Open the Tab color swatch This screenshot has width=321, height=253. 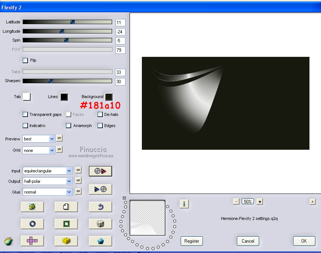[26, 97]
